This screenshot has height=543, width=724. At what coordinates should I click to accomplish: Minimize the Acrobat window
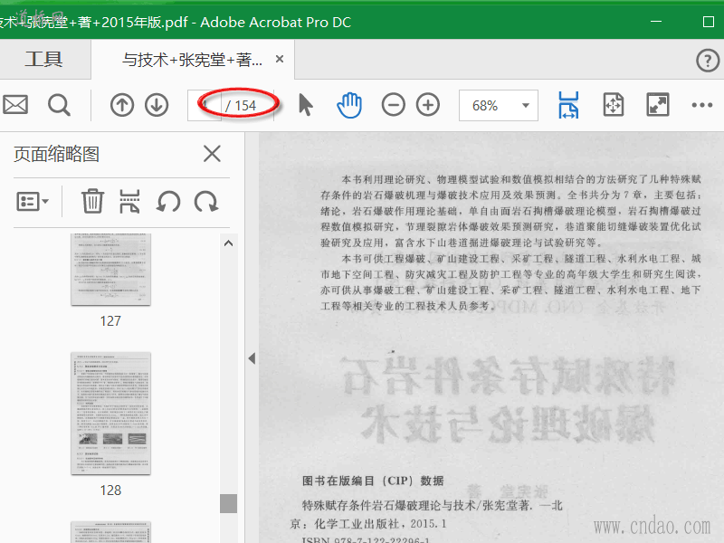(656, 21)
